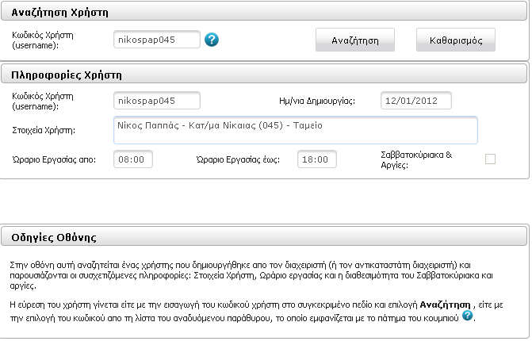Click inside the Στοιχεία Χρήστη text area
The image size is (532, 341).
coord(296,130)
